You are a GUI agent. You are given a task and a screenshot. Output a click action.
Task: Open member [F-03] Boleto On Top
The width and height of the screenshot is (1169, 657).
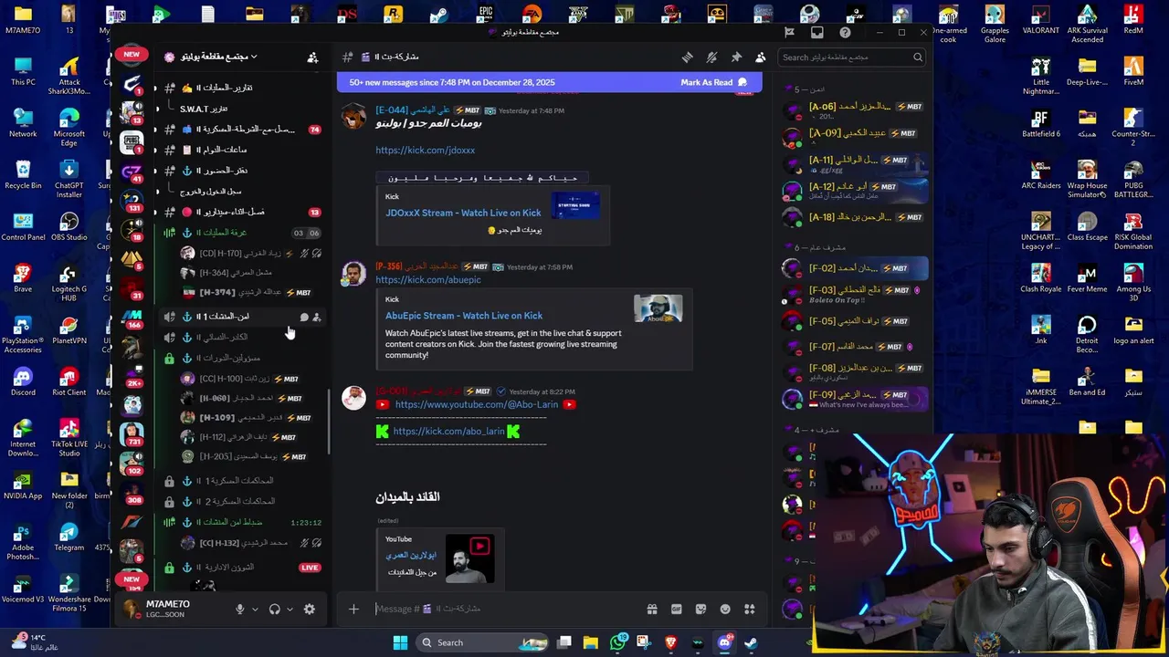[x=857, y=294]
